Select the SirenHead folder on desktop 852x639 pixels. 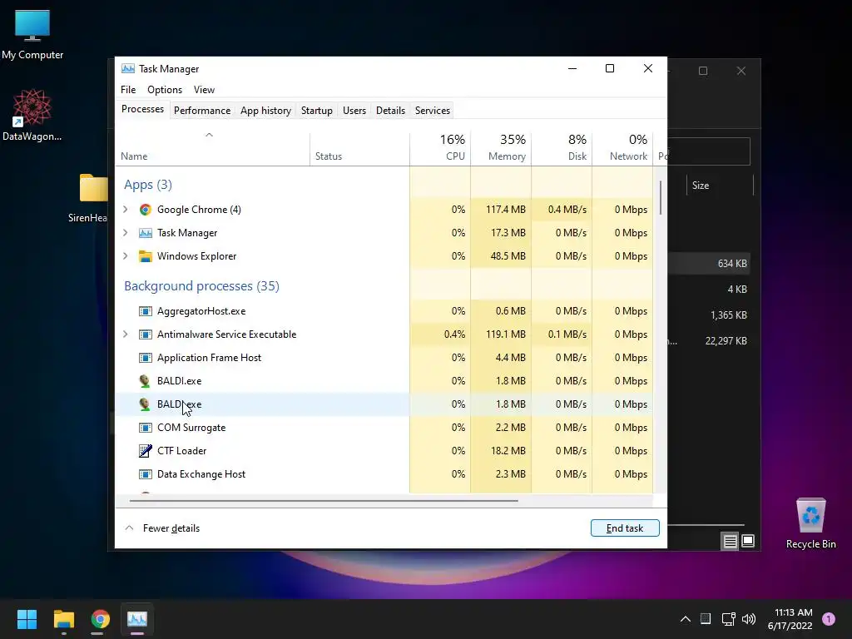coord(90,198)
